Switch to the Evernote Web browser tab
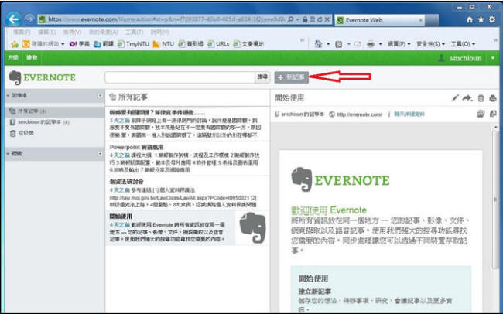The width and height of the screenshot is (503, 314). [x=379, y=20]
